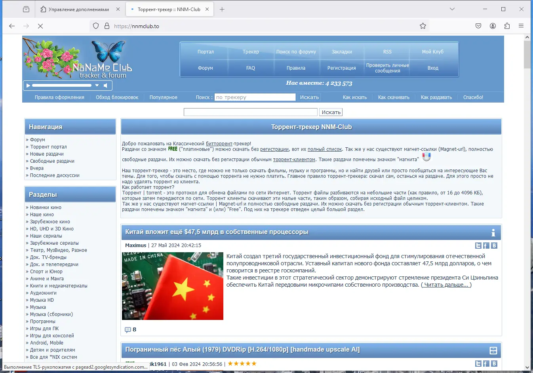This screenshot has width=533, height=373.
Task: Click the Искать button next to tracker search
Action: 309,97
